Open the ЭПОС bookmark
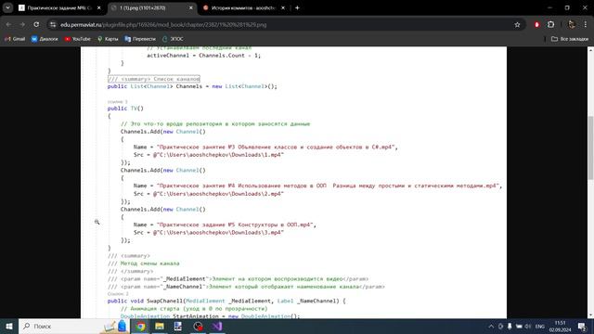The height and width of the screenshot is (334, 594). click(x=173, y=39)
